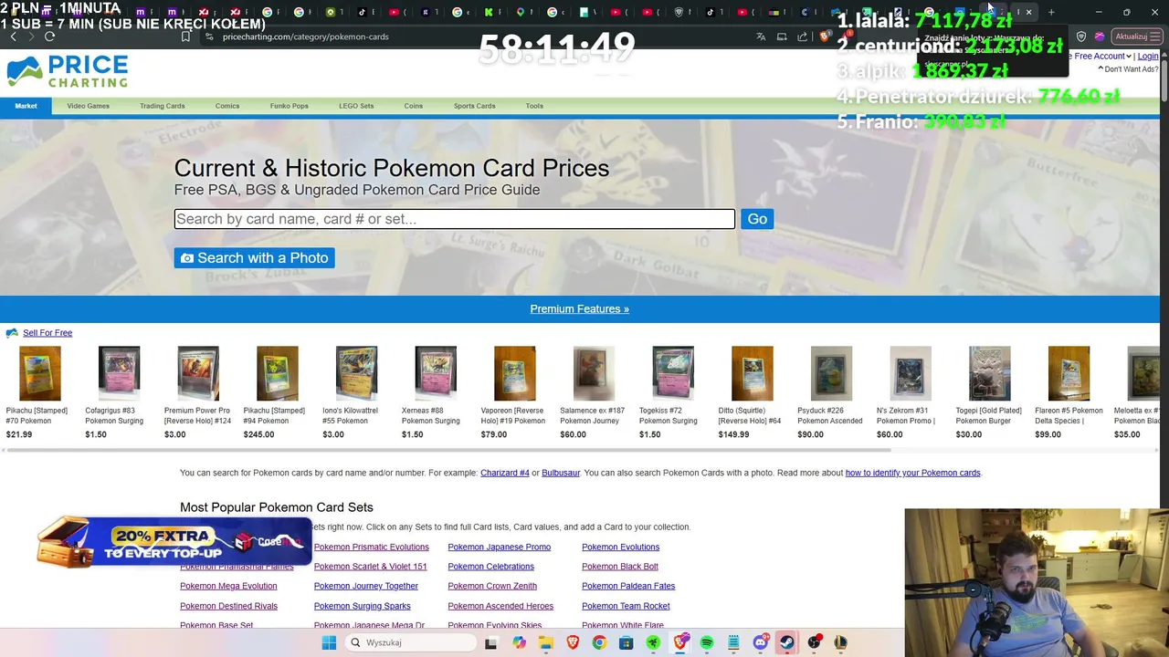Click the camera Search with a Photo button

[254, 258]
